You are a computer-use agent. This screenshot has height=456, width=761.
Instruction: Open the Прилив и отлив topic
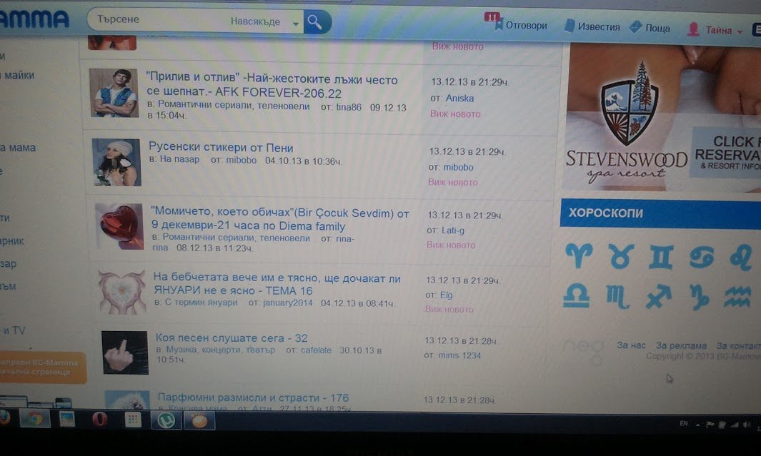272,86
